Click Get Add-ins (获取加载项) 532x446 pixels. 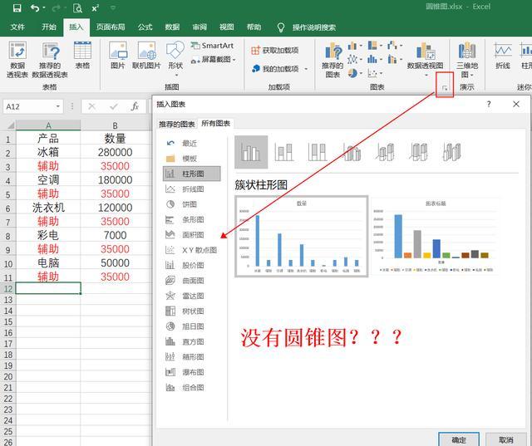tap(275, 51)
